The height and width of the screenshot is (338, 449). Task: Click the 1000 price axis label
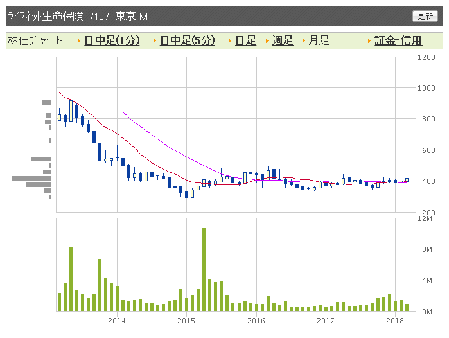(426, 88)
